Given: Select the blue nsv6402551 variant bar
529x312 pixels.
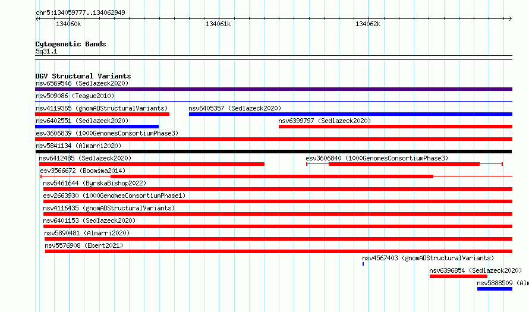Looking at the screenshot, I should (x=97, y=127).
